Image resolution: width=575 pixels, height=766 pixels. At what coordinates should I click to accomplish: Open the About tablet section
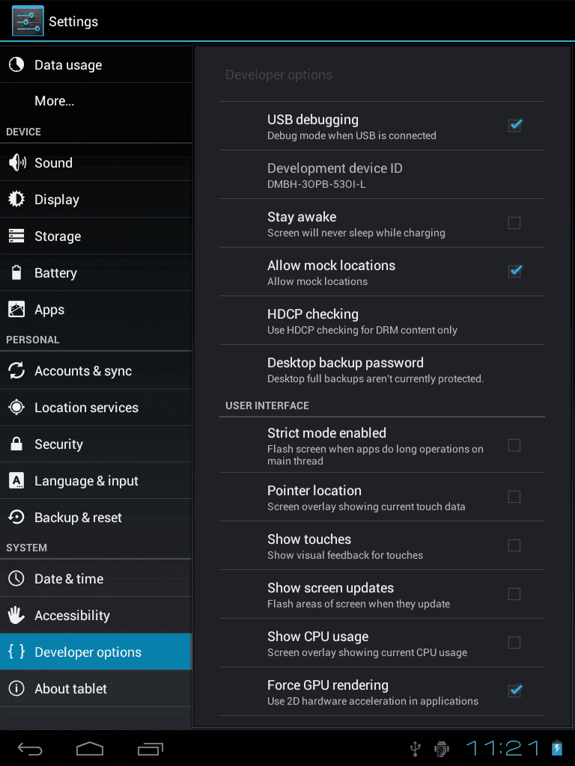96,688
